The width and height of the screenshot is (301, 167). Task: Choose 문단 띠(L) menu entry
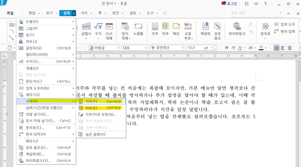tap(46, 81)
